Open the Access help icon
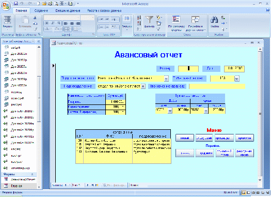Screen dimensions: 271x197 [x=267, y=10]
